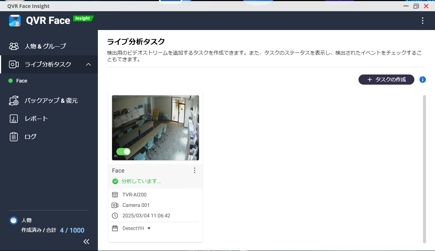
Task: Click the NVR device icon beside TVR-AI200
Action: pos(115,195)
